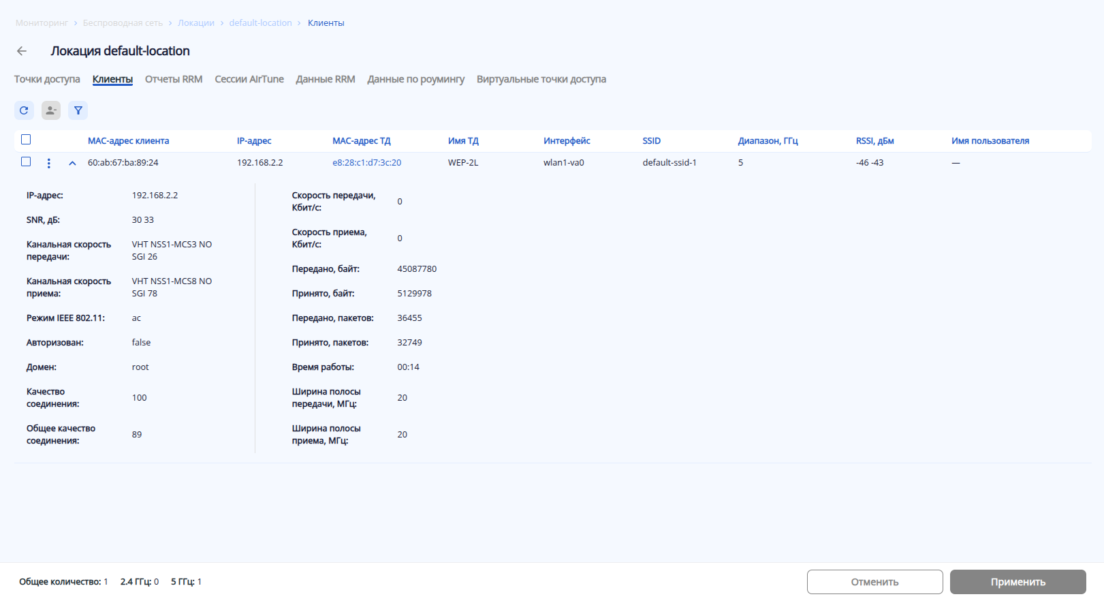The height and width of the screenshot is (601, 1104).
Task: Open the Данные RRM tab
Action: [x=326, y=79]
